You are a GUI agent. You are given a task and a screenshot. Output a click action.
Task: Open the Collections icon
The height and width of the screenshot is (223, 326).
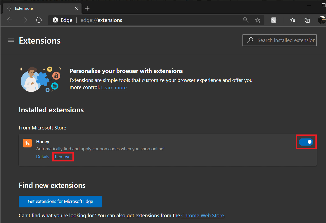(307, 20)
